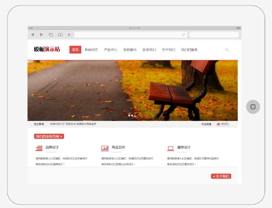Click the signal strength indicator
Viewport: 272px width, 208px height.
point(31,28)
